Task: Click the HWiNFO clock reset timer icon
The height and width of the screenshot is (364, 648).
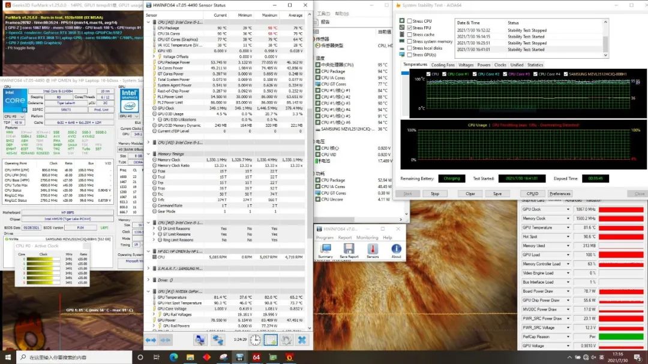Action: pos(256,339)
